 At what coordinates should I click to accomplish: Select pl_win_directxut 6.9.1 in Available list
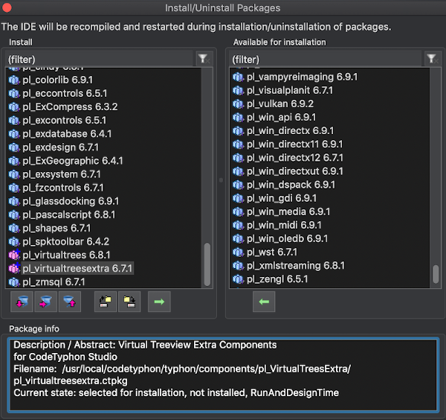tap(295, 171)
